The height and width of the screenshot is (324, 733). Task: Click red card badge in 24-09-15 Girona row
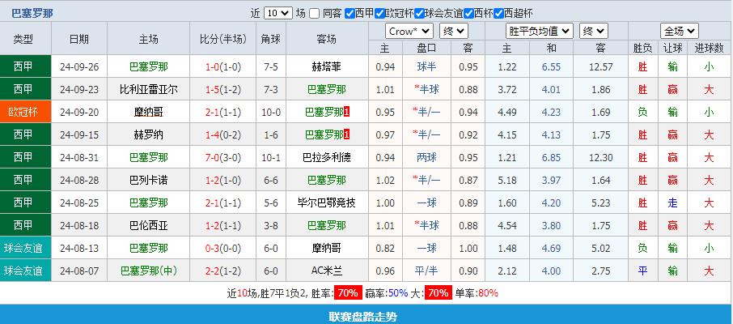pyautogui.click(x=347, y=134)
